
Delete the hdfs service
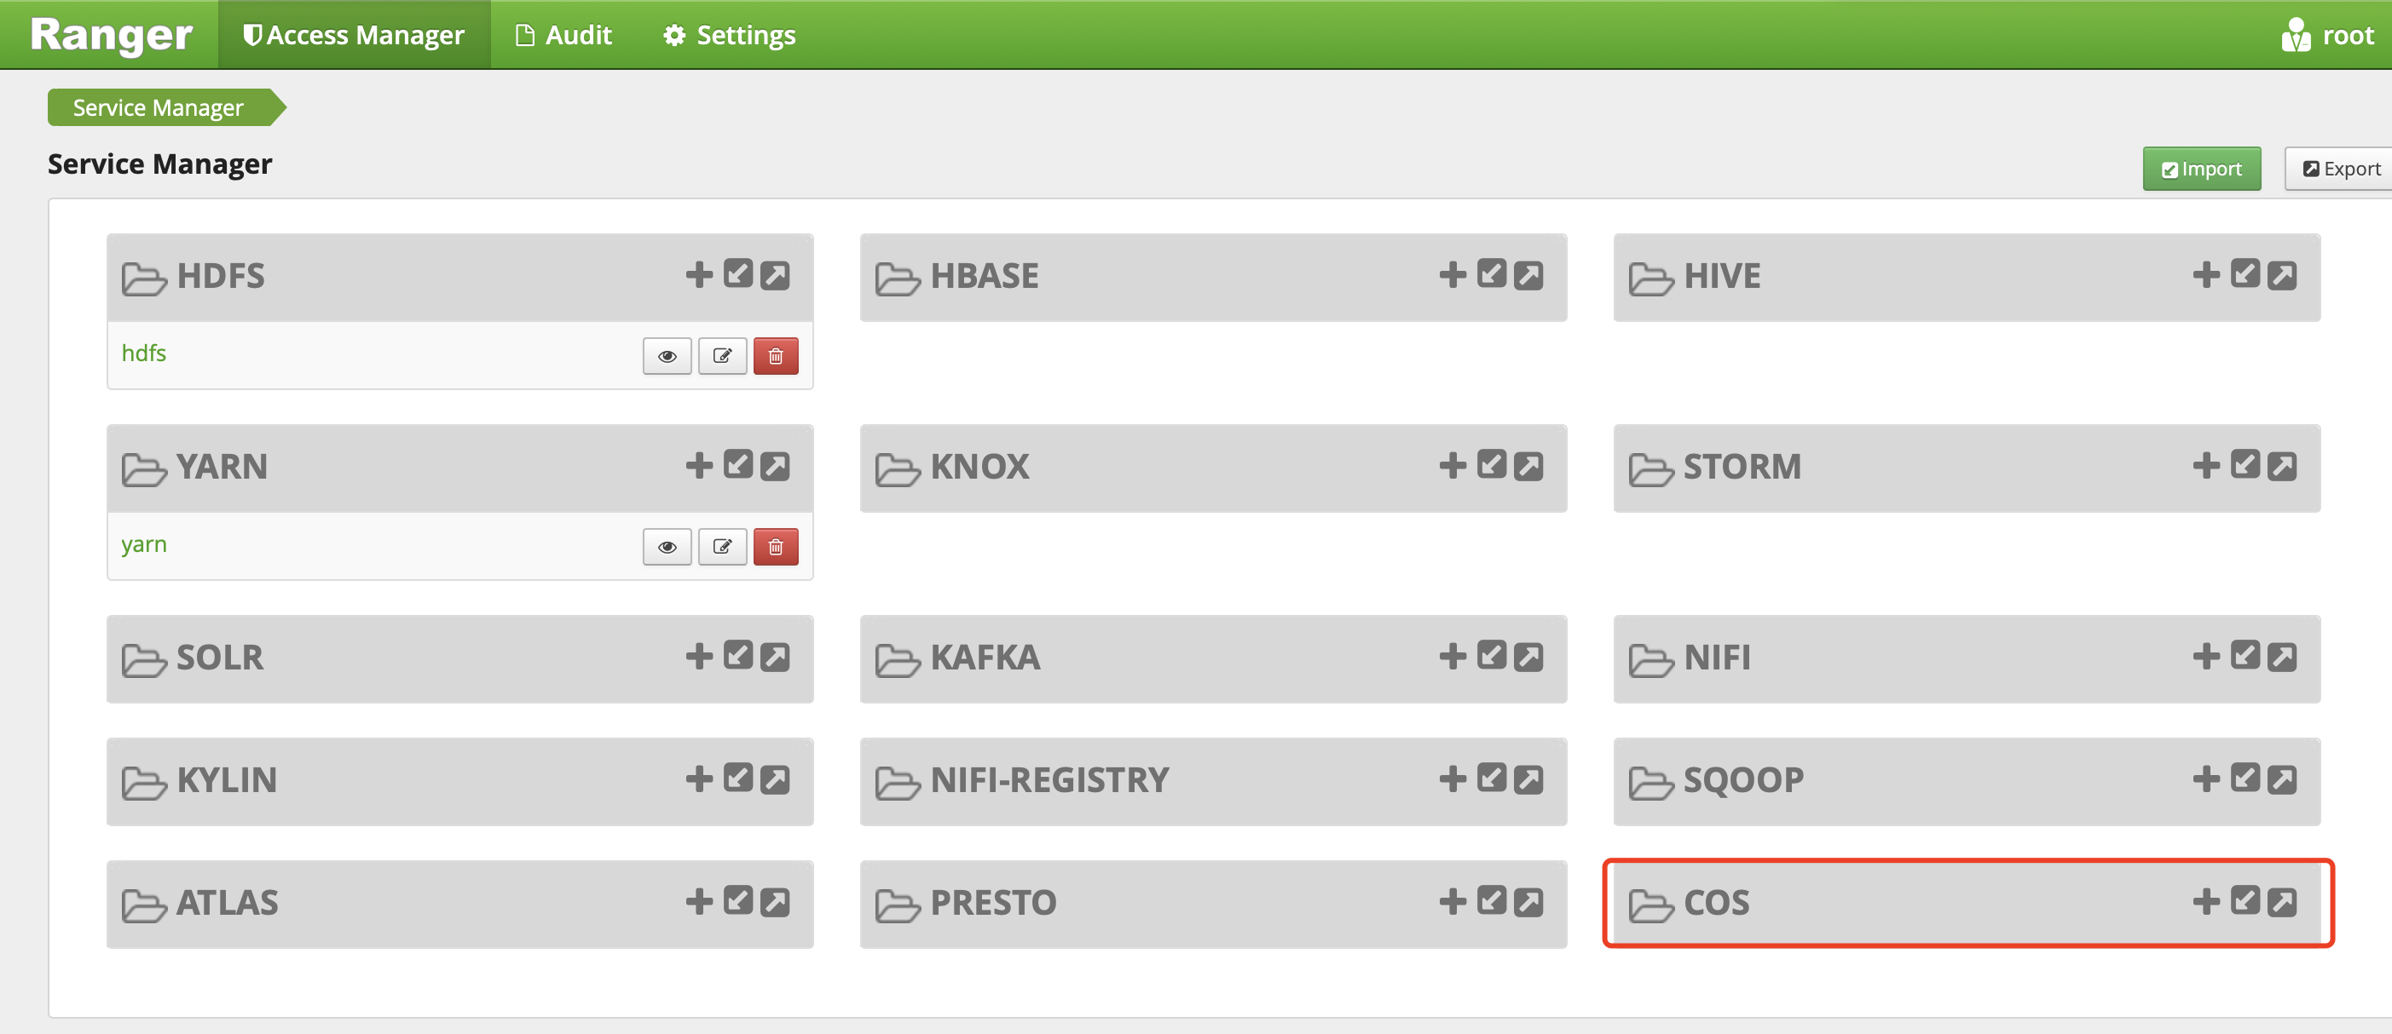776,356
